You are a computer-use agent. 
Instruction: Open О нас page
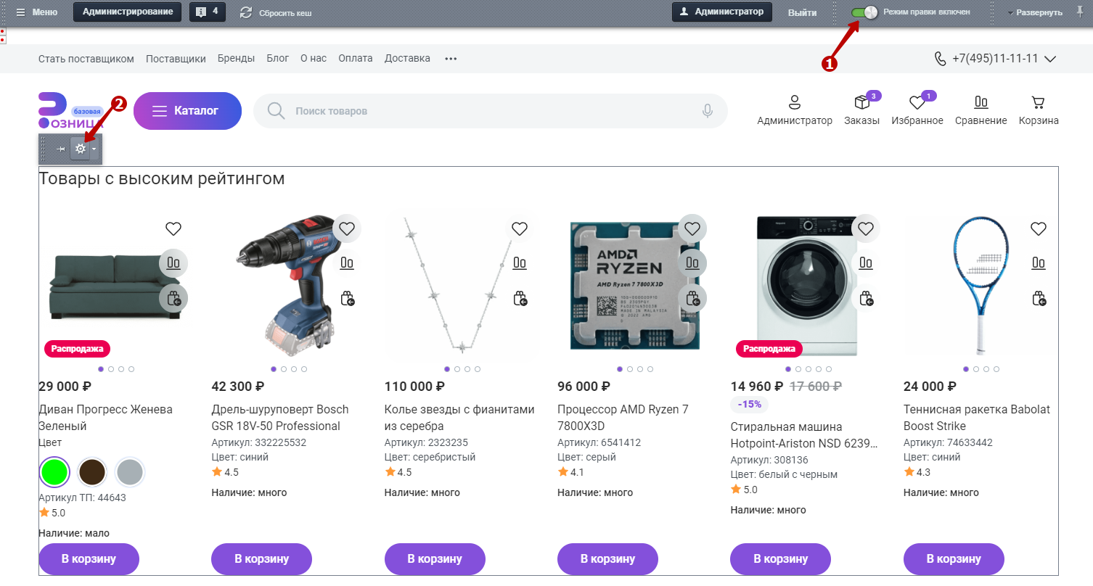click(314, 59)
